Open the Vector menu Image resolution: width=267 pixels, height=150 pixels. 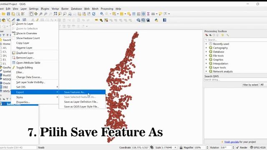point(55,9)
